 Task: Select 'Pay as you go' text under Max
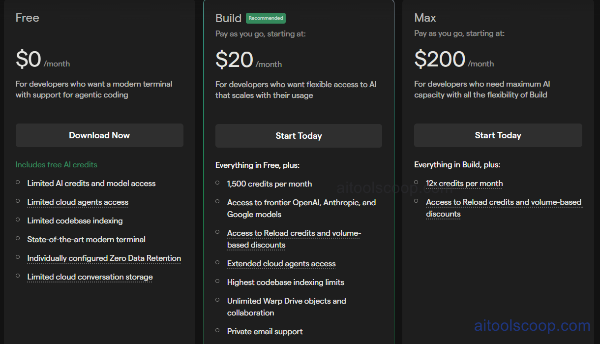pos(459,33)
